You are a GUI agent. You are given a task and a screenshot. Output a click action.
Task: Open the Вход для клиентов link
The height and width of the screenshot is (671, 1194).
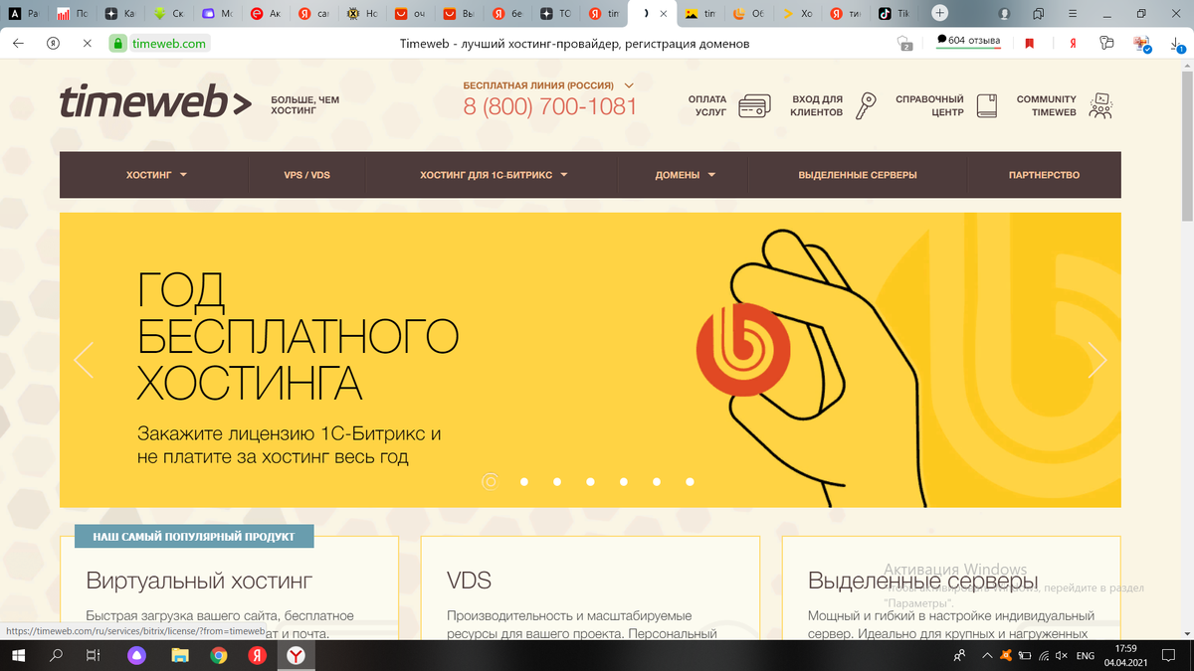pos(817,105)
